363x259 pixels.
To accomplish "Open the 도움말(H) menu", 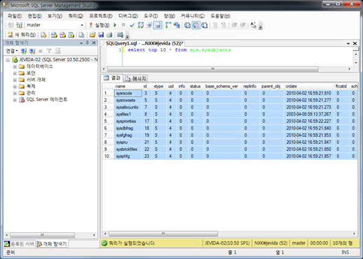I will [x=220, y=16].
